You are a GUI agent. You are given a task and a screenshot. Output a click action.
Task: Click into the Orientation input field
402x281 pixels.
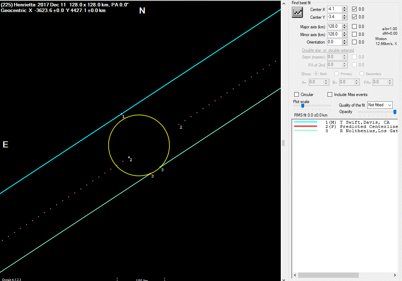tap(335, 42)
